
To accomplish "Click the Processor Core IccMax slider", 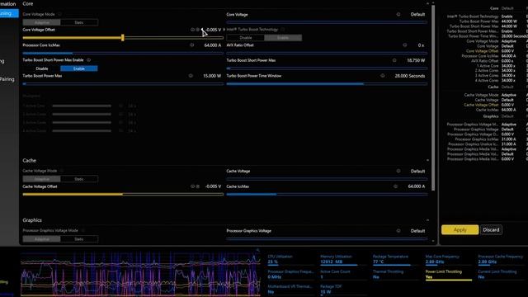I will pos(123,53).
